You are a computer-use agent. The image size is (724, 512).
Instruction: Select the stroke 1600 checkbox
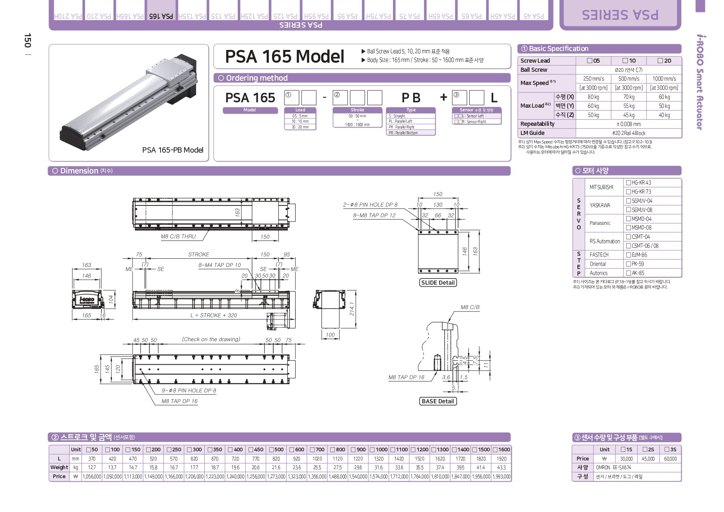[x=495, y=450]
